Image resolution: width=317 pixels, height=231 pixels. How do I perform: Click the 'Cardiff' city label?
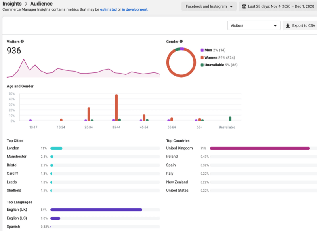(x=12, y=174)
